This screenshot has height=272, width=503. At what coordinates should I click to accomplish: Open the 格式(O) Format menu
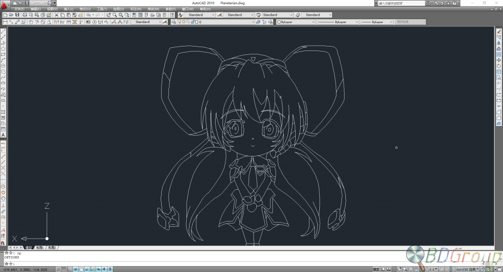84,9
